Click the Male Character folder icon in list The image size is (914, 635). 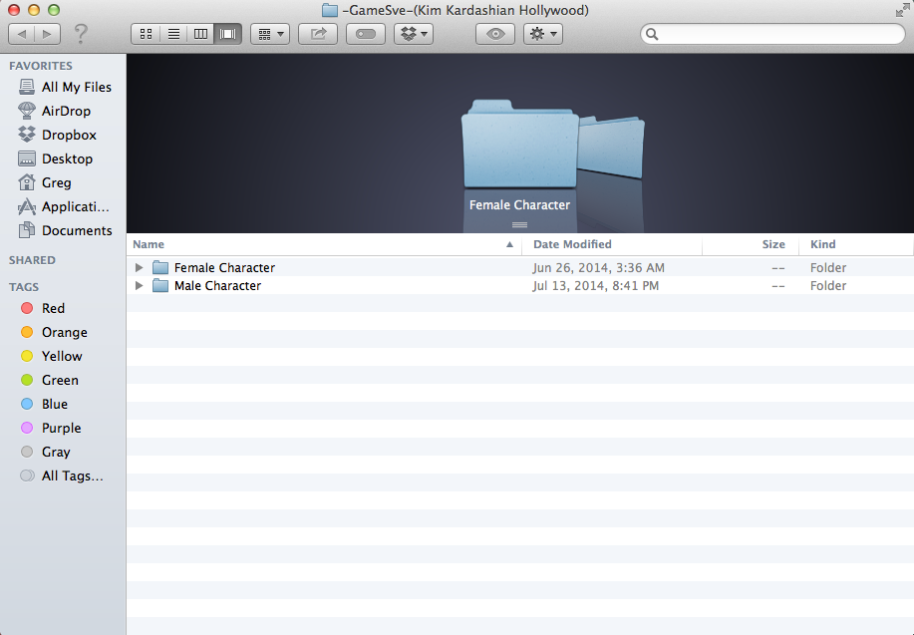[x=160, y=286]
